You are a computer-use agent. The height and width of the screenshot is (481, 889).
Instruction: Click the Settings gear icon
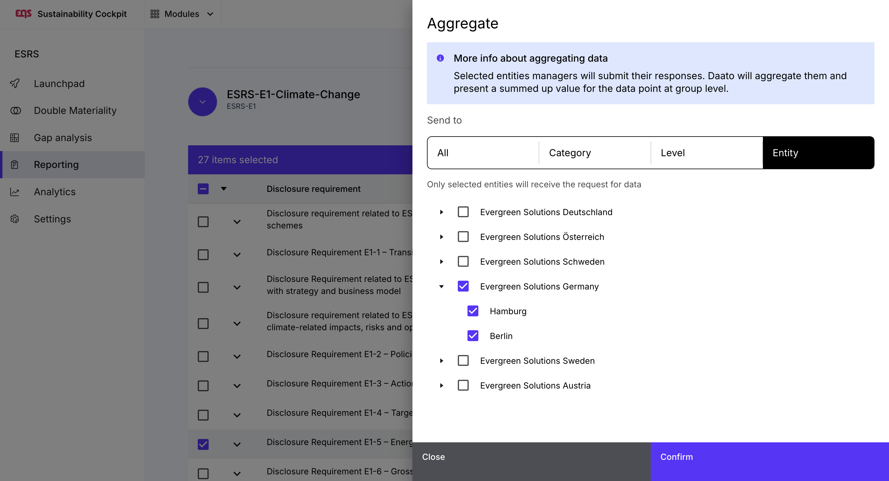[15, 219]
